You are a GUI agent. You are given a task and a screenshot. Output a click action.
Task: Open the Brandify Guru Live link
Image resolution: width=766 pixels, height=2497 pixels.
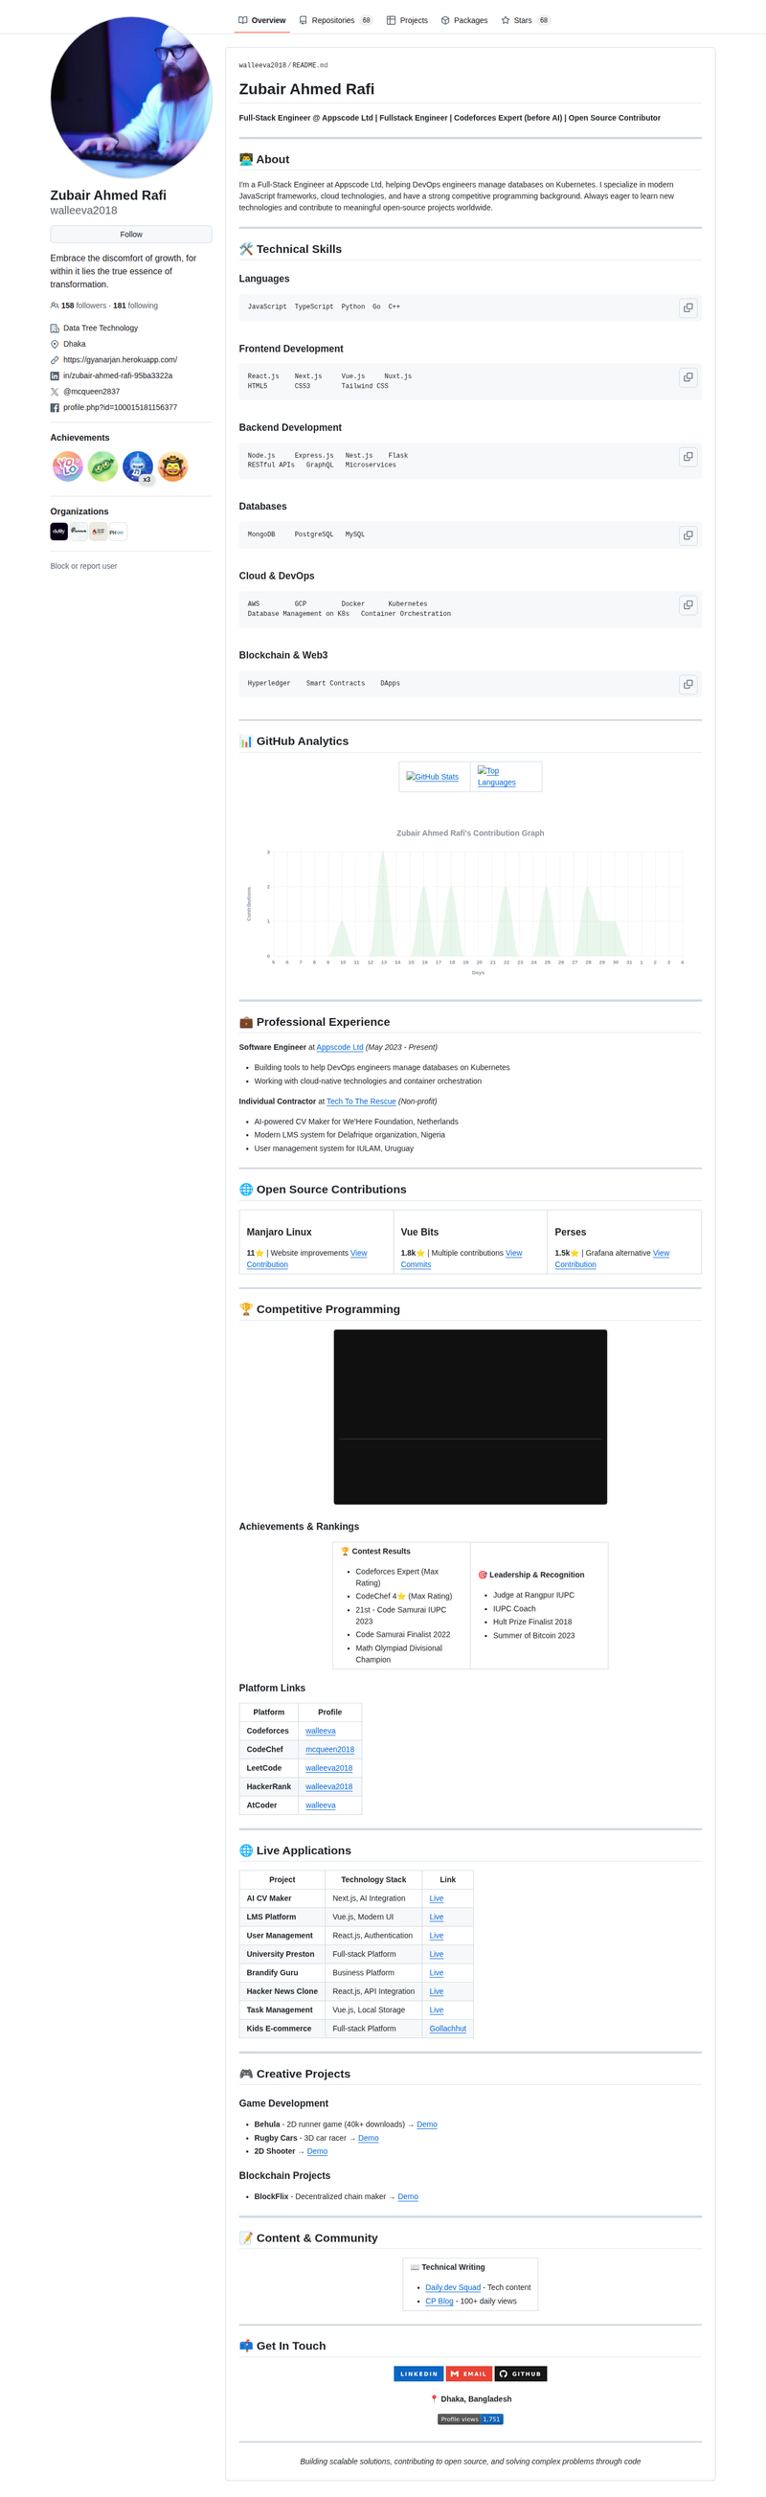(437, 1972)
